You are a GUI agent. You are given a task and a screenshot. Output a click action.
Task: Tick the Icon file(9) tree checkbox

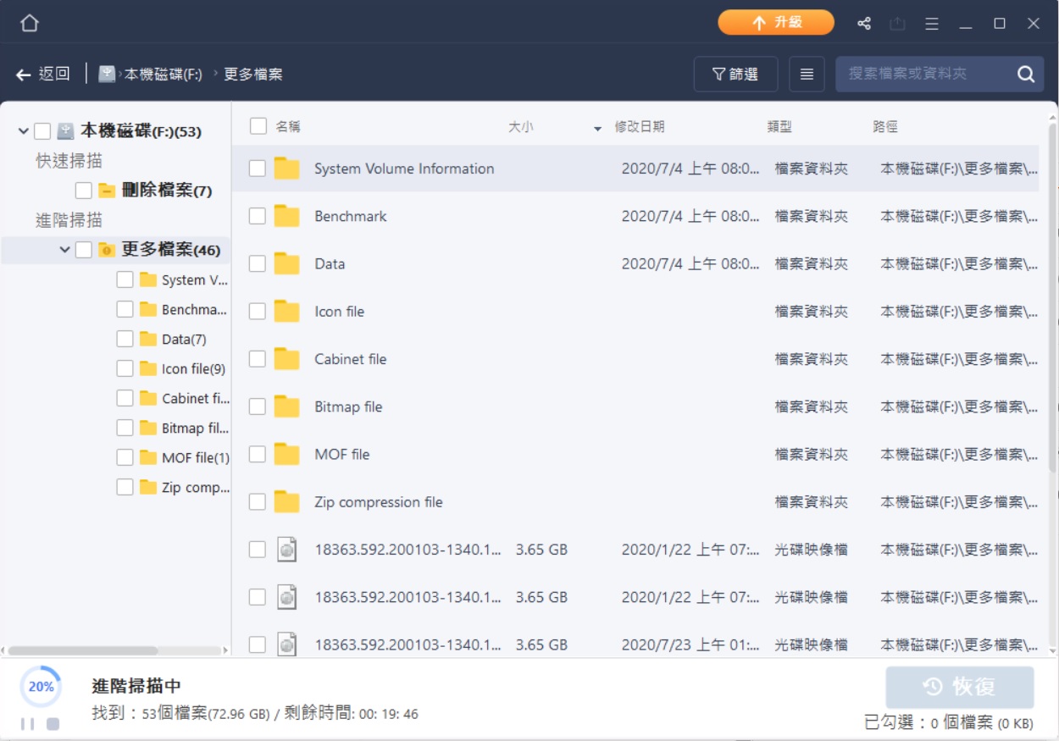coord(125,368)
